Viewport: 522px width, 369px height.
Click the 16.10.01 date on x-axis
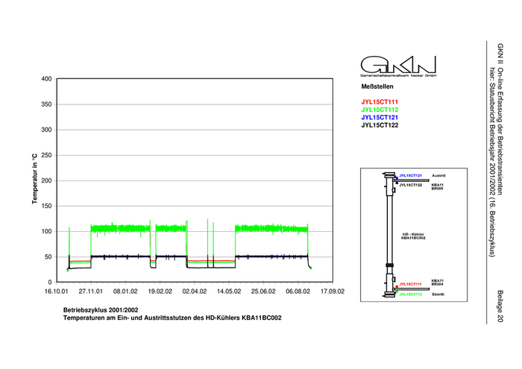[57, 291]
